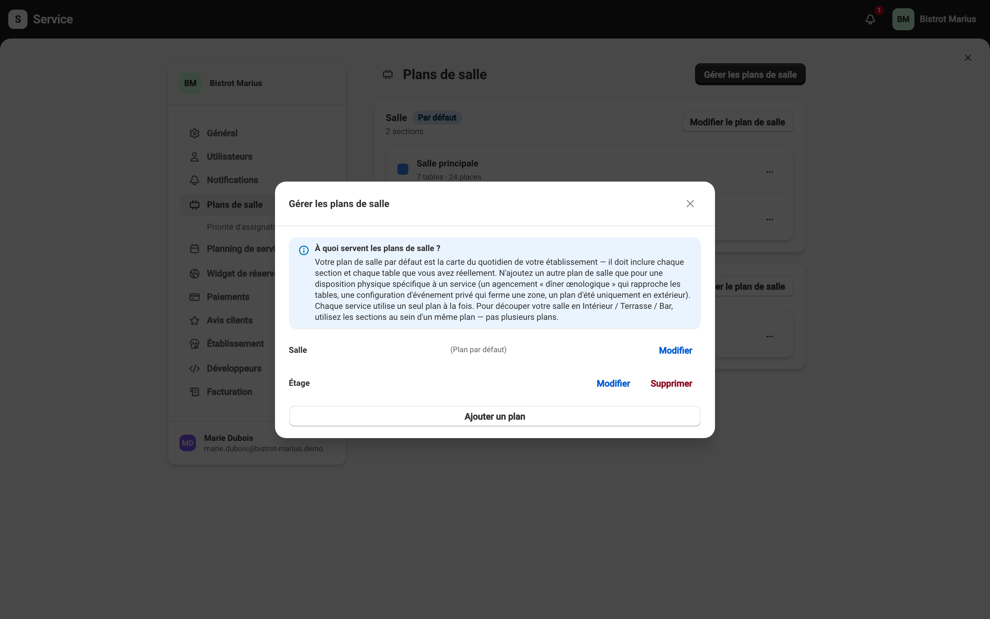The height and width of the screenshot is (619, 990).
Task: Select Développeurs in settings menu
Action: point(234,368)
